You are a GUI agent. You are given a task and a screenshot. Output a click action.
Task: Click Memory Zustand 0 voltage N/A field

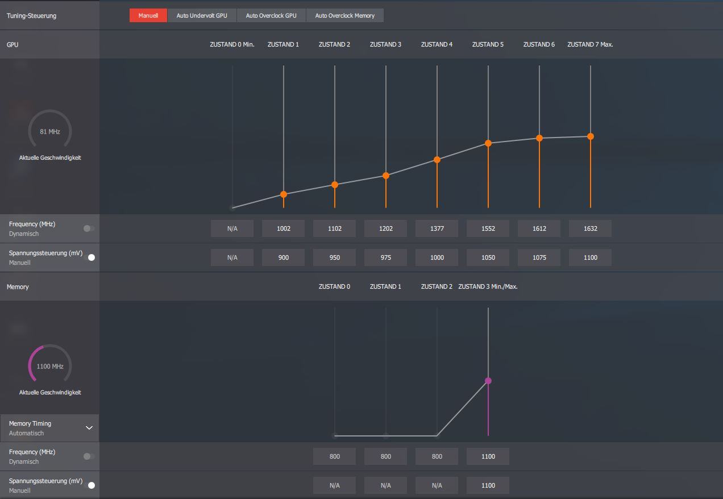[335, 485]
